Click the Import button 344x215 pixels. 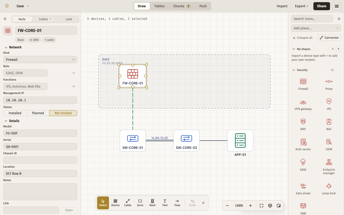pos(282,6)
